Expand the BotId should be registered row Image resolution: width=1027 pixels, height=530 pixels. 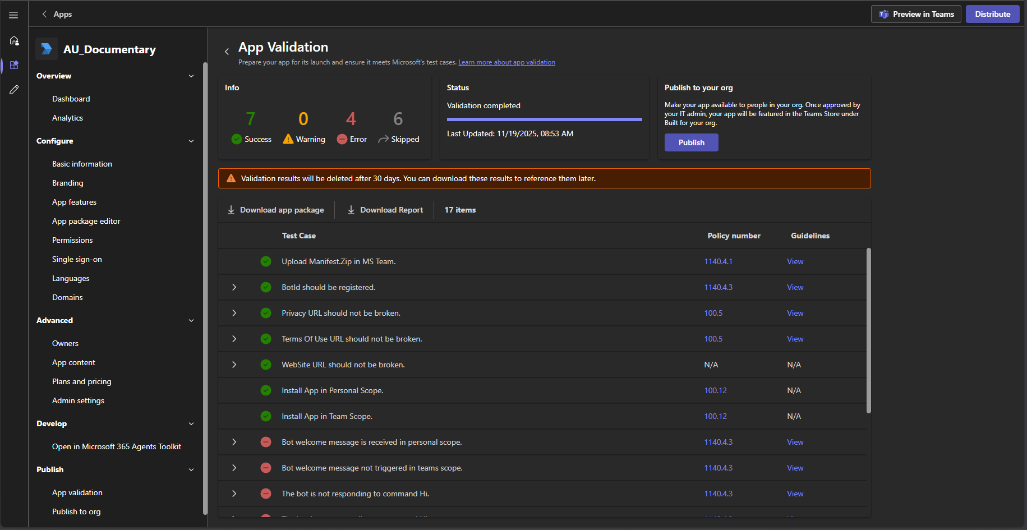(x=234, y=287)
